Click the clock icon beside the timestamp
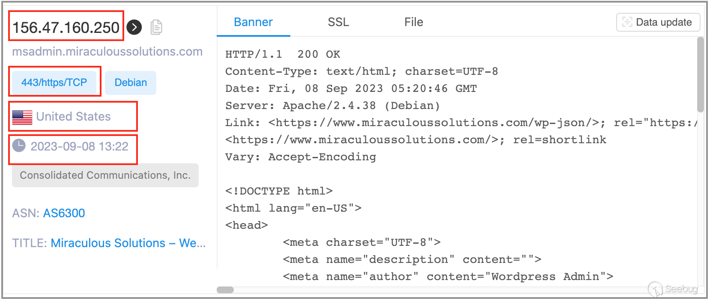The height and width of the screenshot is (301, 710). pos(19,146)
